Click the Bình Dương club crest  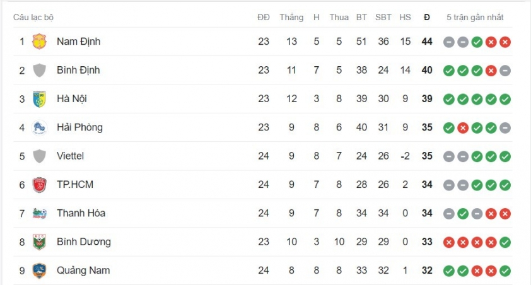point(40,242)
